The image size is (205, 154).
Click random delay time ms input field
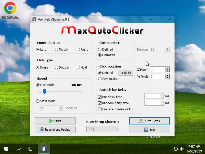[152, 103]
